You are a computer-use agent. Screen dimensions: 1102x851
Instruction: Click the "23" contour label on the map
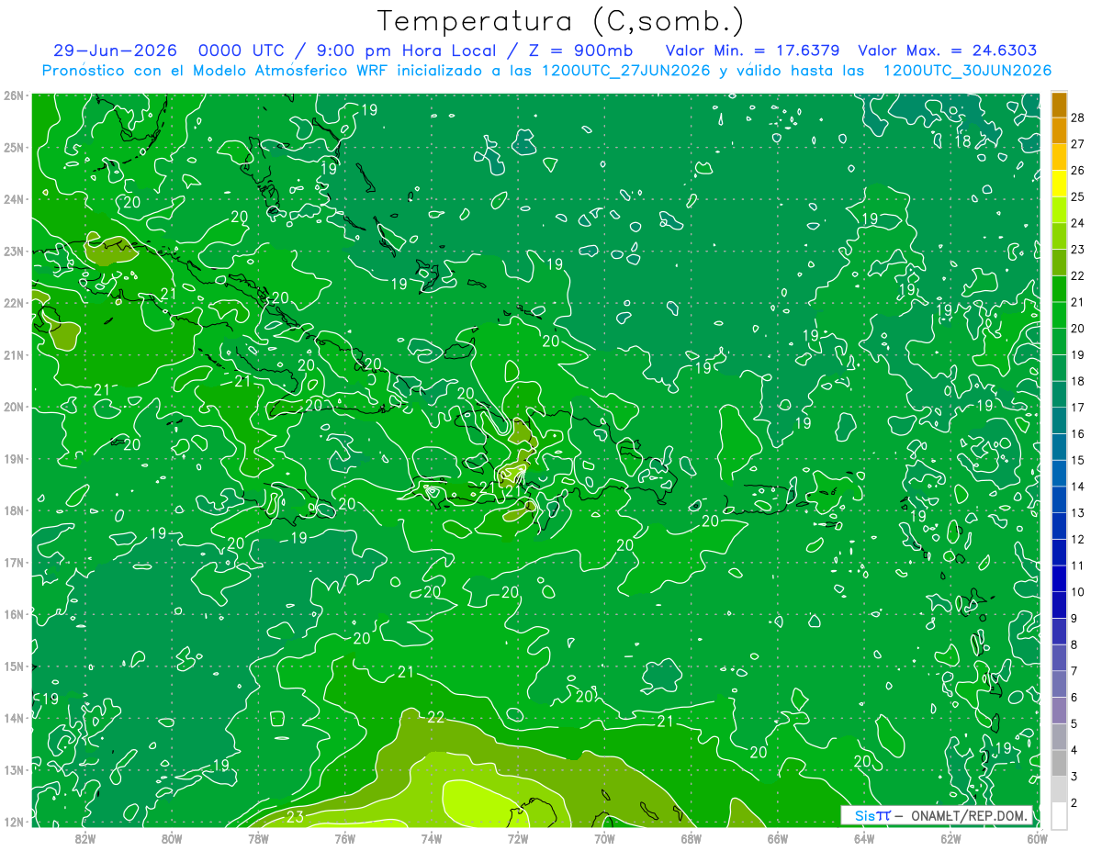point(296,816)
